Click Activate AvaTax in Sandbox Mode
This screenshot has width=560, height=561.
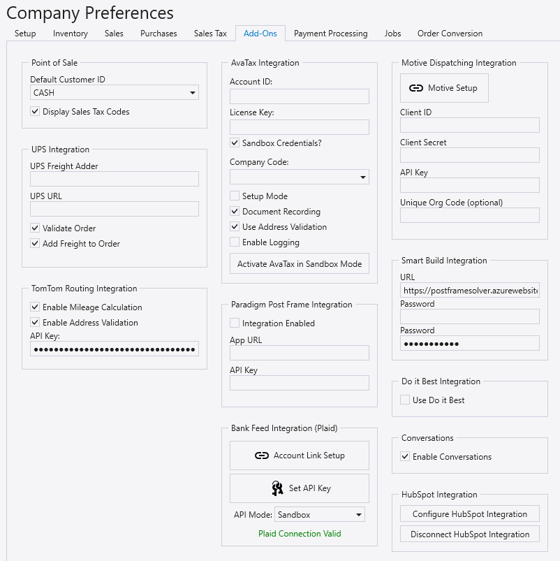click(300, 264)
